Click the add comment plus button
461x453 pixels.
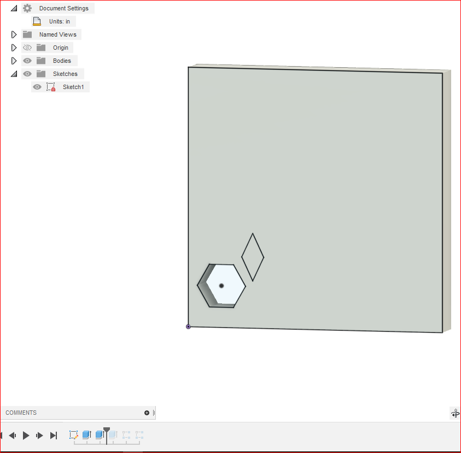tap(147, 413)
